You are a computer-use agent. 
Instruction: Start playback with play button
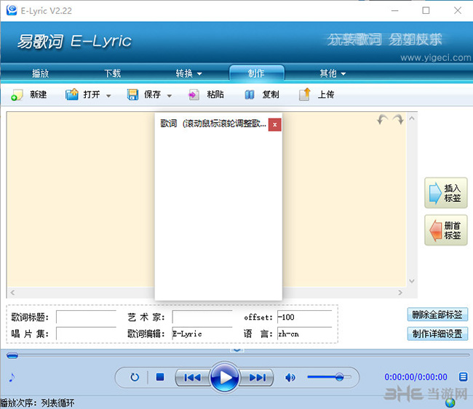coord(225,377)
